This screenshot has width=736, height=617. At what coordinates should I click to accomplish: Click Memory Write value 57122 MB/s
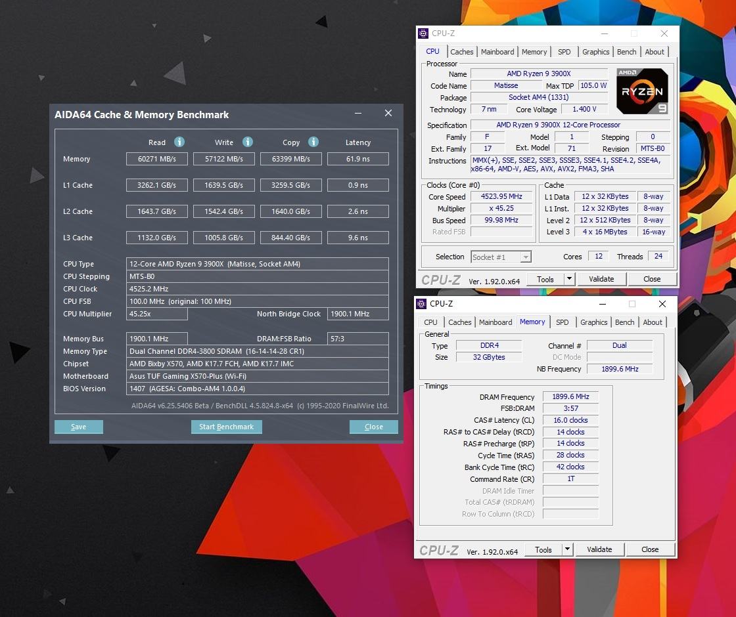[x=224, y=159]
